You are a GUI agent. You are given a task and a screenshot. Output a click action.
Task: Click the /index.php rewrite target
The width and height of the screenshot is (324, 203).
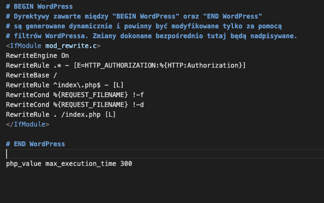[81, 115]
